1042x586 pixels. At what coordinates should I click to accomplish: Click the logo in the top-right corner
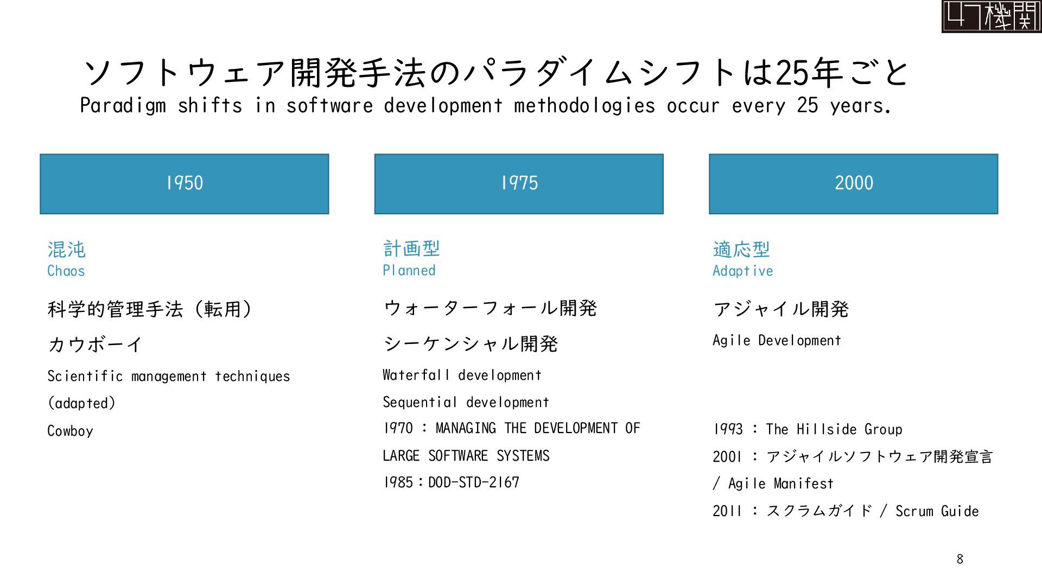point(992,16)
